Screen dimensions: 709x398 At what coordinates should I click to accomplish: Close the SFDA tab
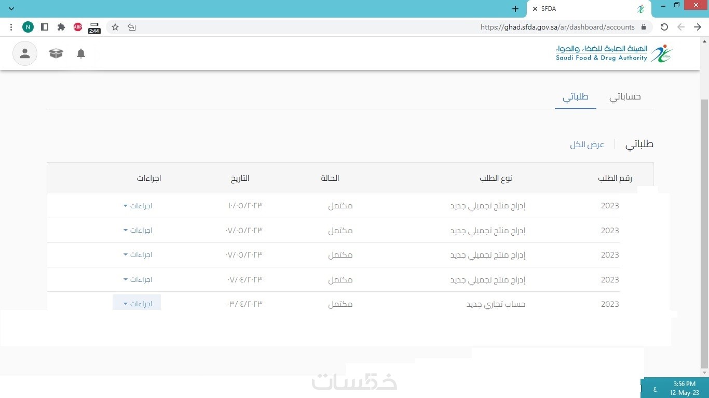click(x=535, y=9)
